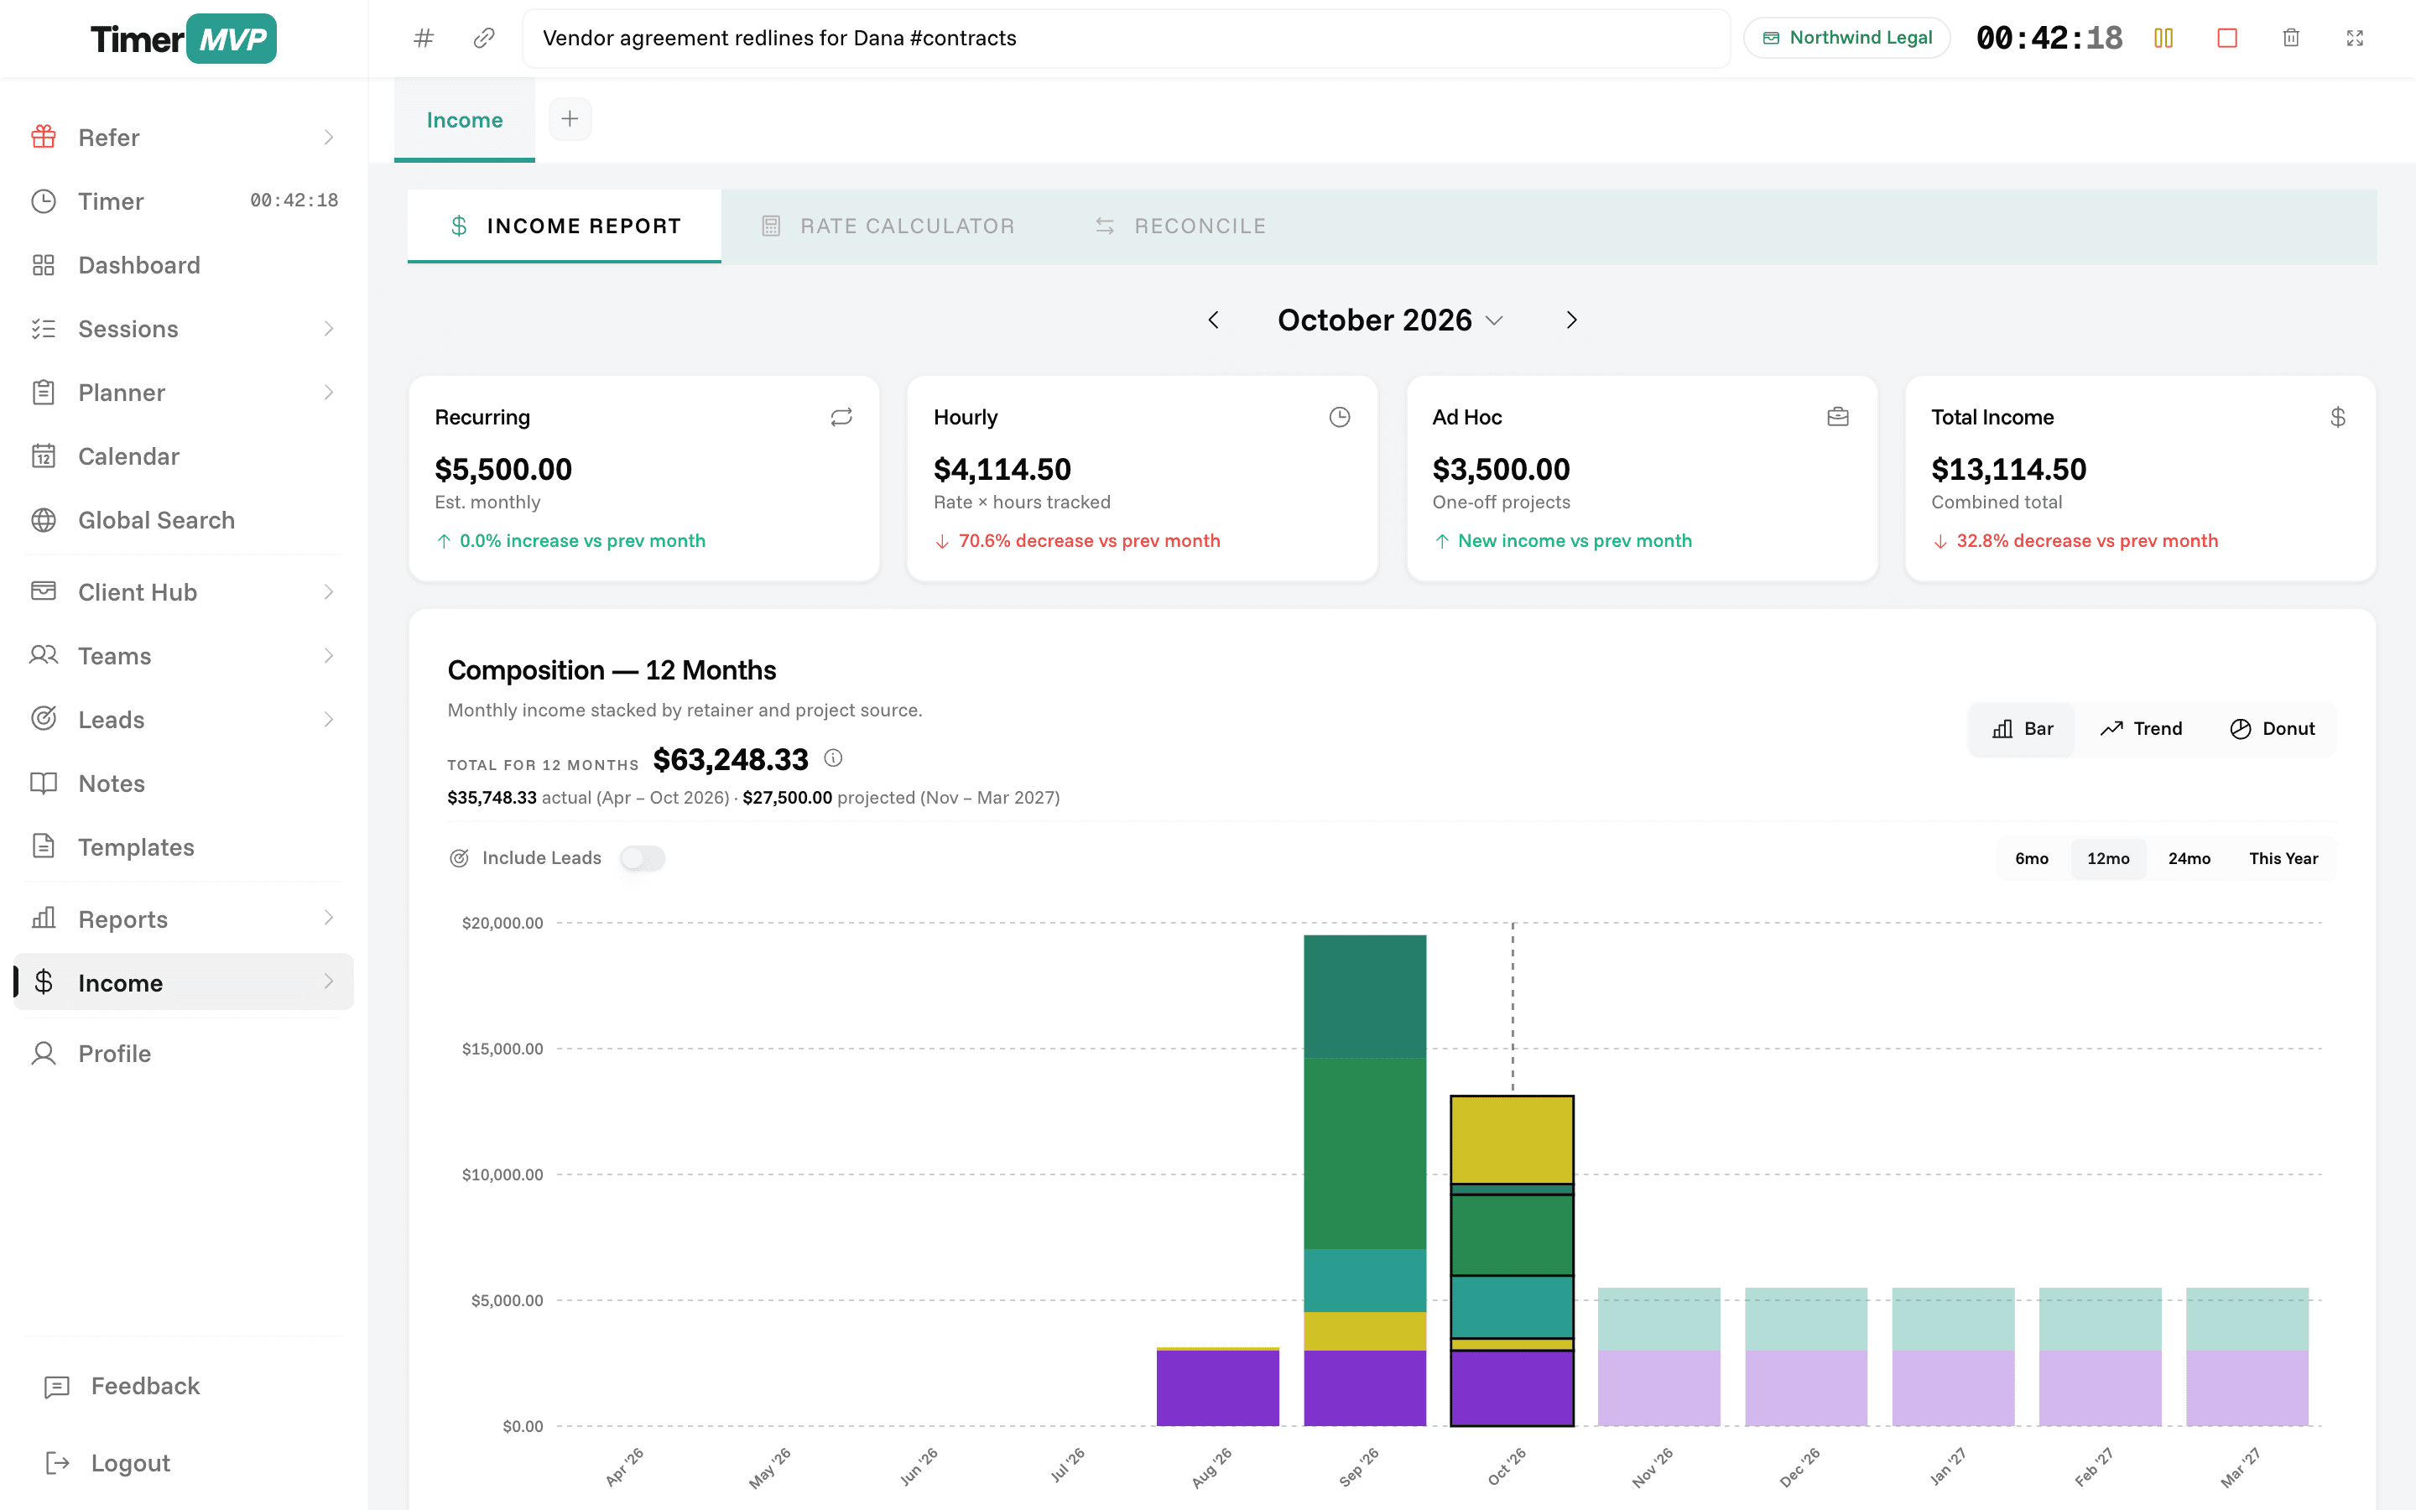Expand the Leads sidebar submenu

coord(329,719)
